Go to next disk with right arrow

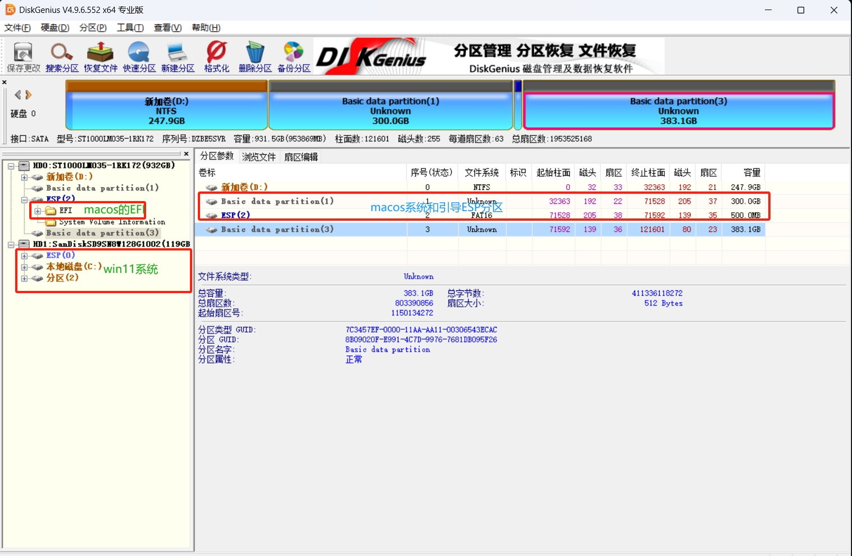point(29,95)
